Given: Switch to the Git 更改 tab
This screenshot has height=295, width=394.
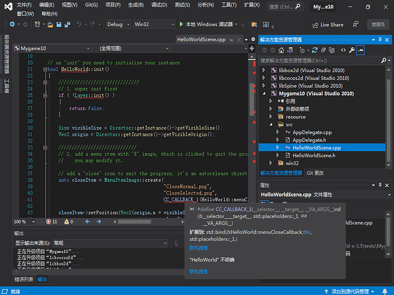Looking at the screenshot, I should click(315, 173).
